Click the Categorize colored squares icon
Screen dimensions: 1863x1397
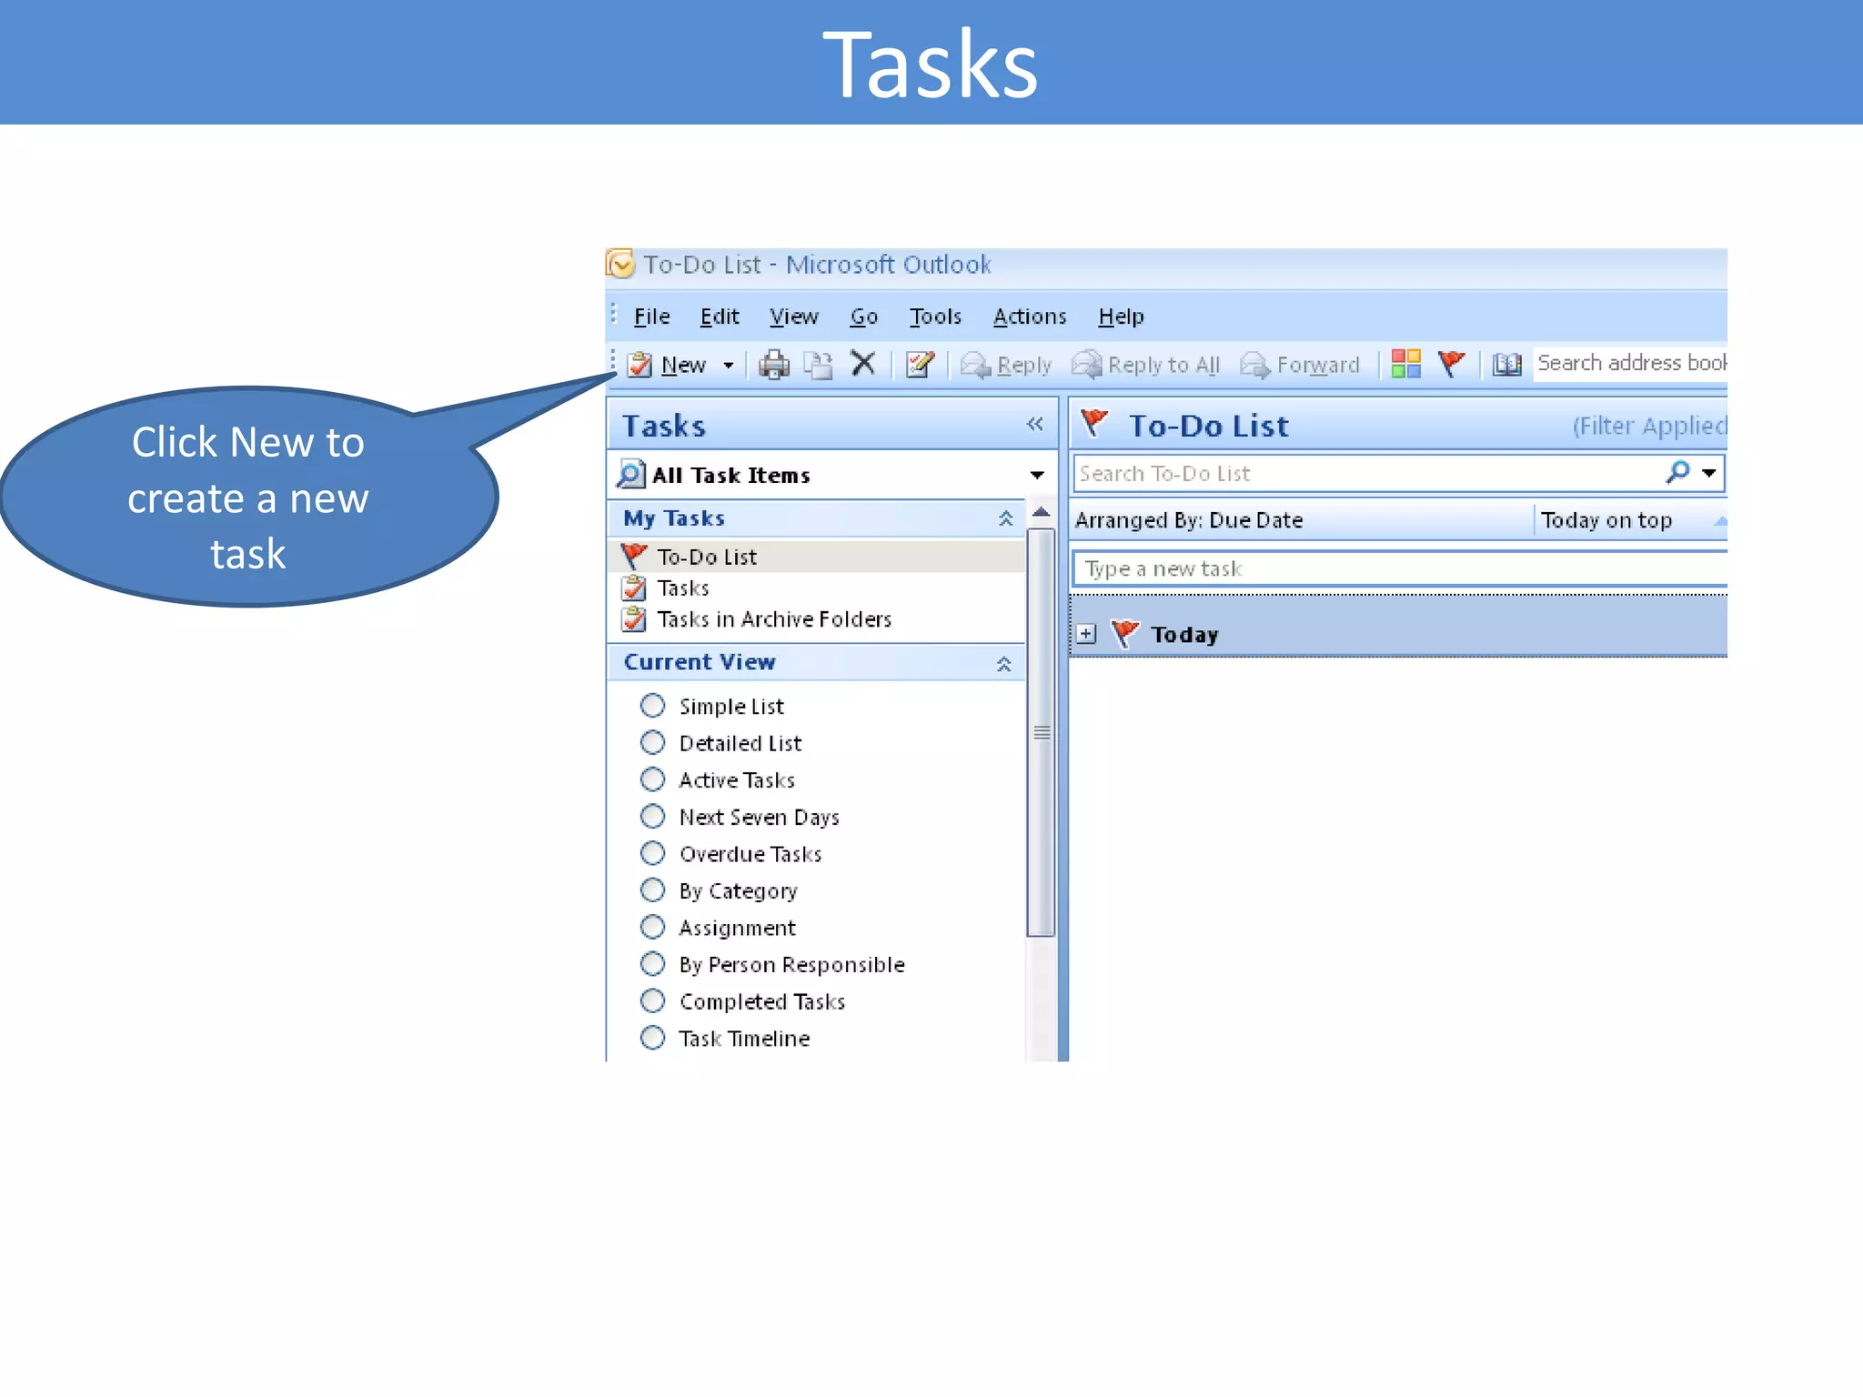click(x=1405, y=364)
